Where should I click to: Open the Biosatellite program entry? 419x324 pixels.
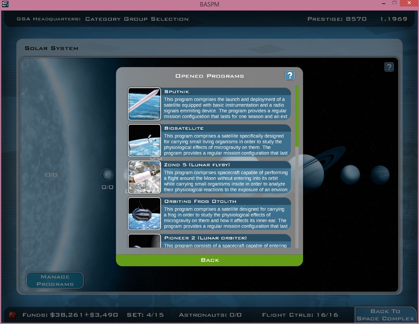[209, 141]
